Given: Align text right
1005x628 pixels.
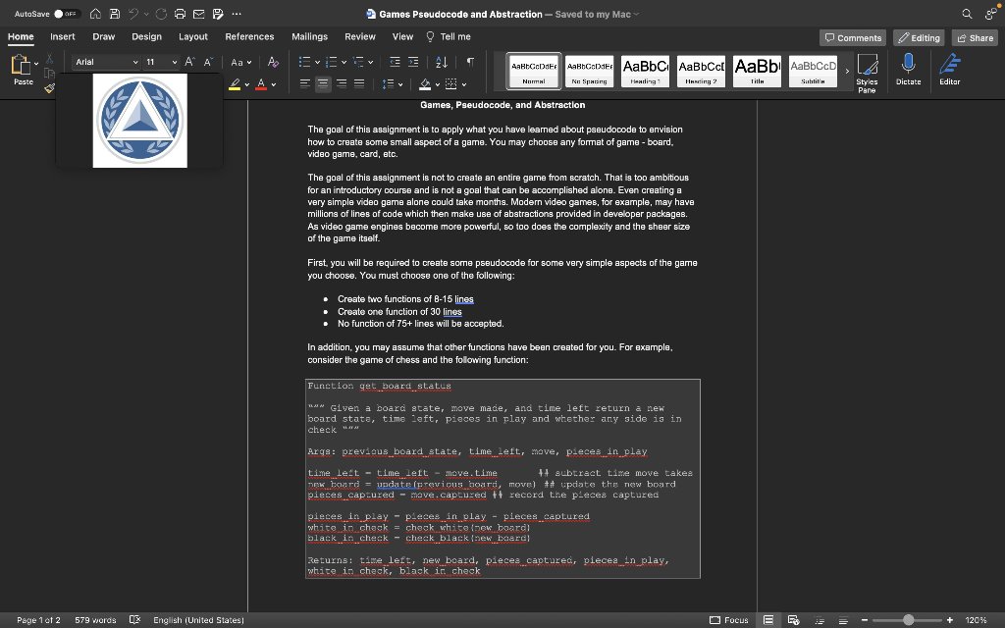Looking at the screenshot, I should point(342,84).
